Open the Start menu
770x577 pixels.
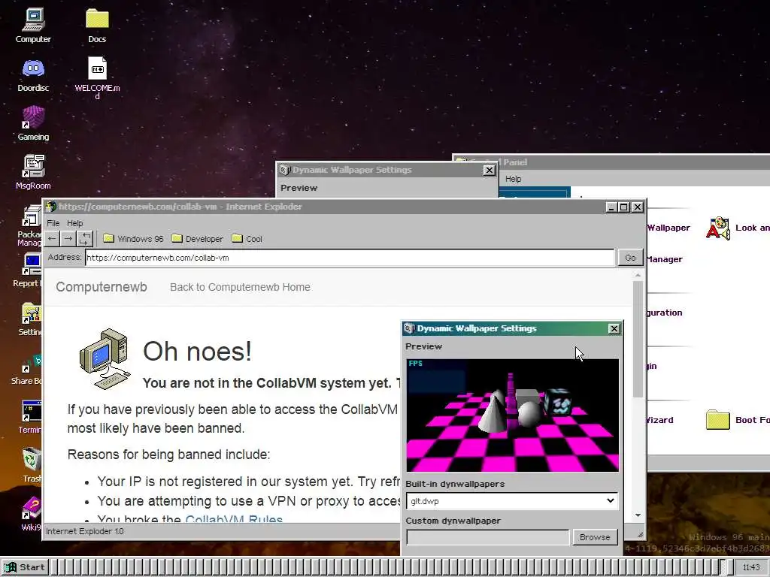(x=25, y=567)
